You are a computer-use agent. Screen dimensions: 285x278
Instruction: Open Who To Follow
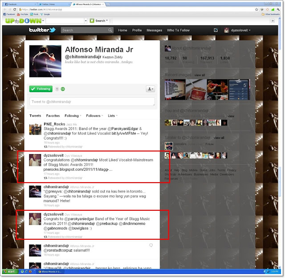(x=178, y=30)
